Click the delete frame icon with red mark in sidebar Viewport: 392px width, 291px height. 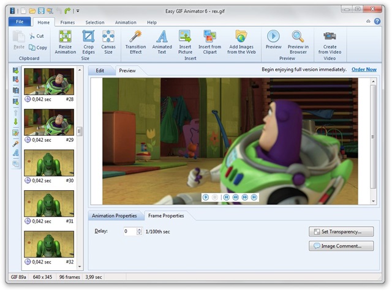pos(15,79)
